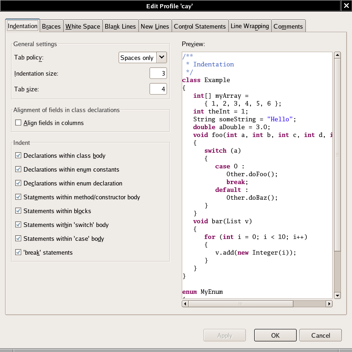Switch to the Braces tab
352x352 pixels.
click(51, 26)
